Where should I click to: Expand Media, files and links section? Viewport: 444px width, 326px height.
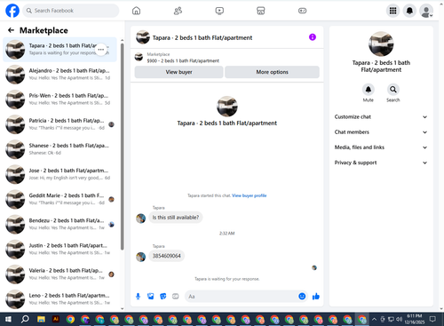point(381,147)
